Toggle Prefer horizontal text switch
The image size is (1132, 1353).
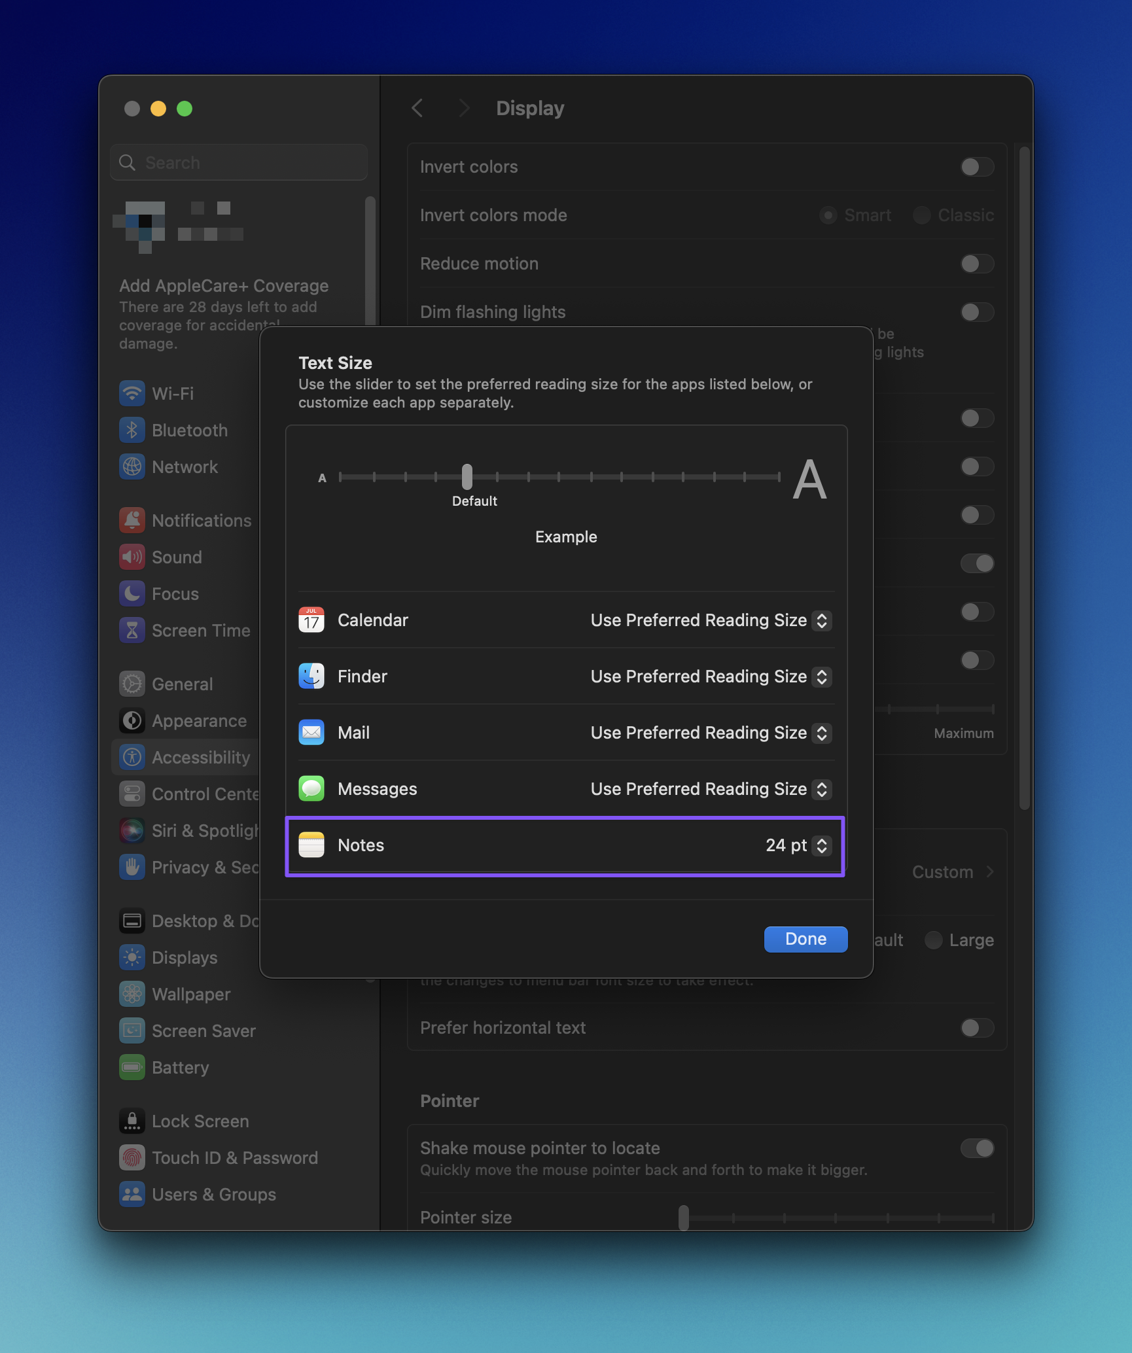(x=977, y=1028)
